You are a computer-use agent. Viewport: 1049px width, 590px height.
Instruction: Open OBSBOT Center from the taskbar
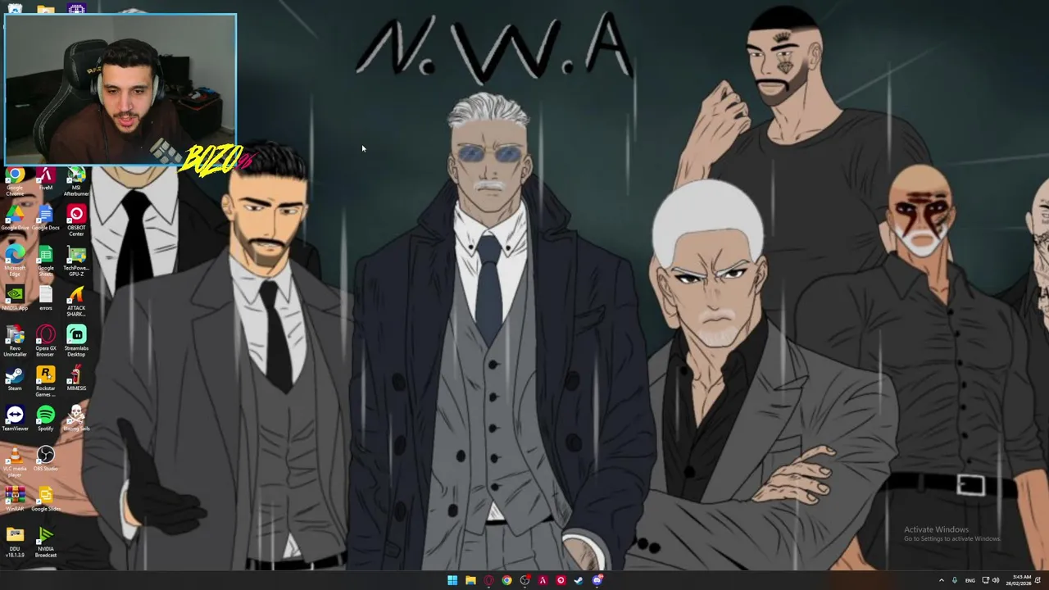[x=561, y=580]
